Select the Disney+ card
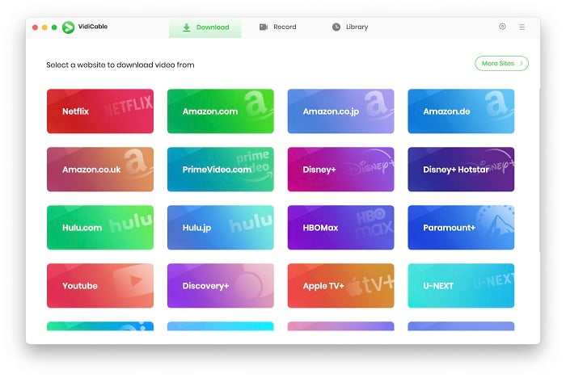 340,169
